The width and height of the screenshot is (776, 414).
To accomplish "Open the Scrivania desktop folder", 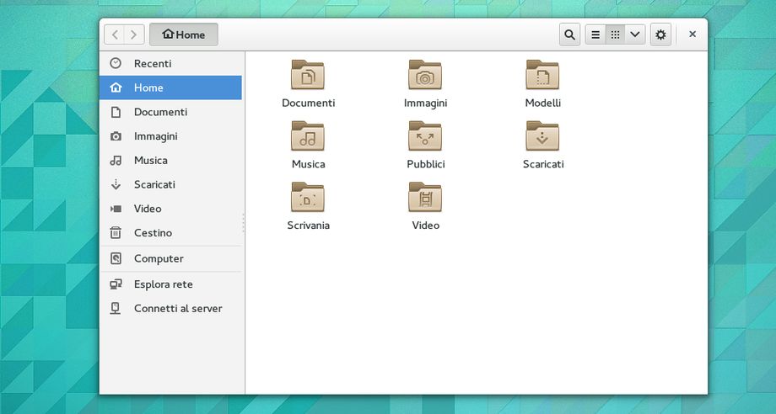I will (x=308, y=198).
